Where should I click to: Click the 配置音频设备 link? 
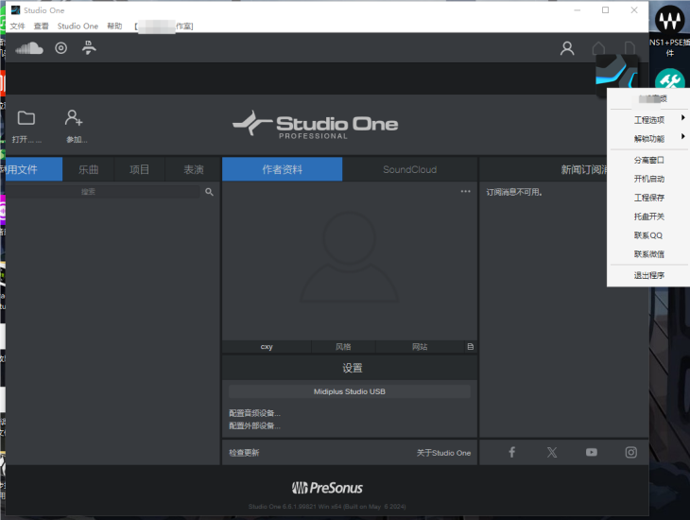tap(254, 413)
